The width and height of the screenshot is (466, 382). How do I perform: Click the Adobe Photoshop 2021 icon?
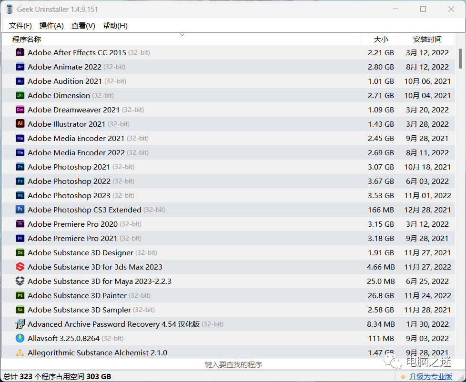click(20, 167)
